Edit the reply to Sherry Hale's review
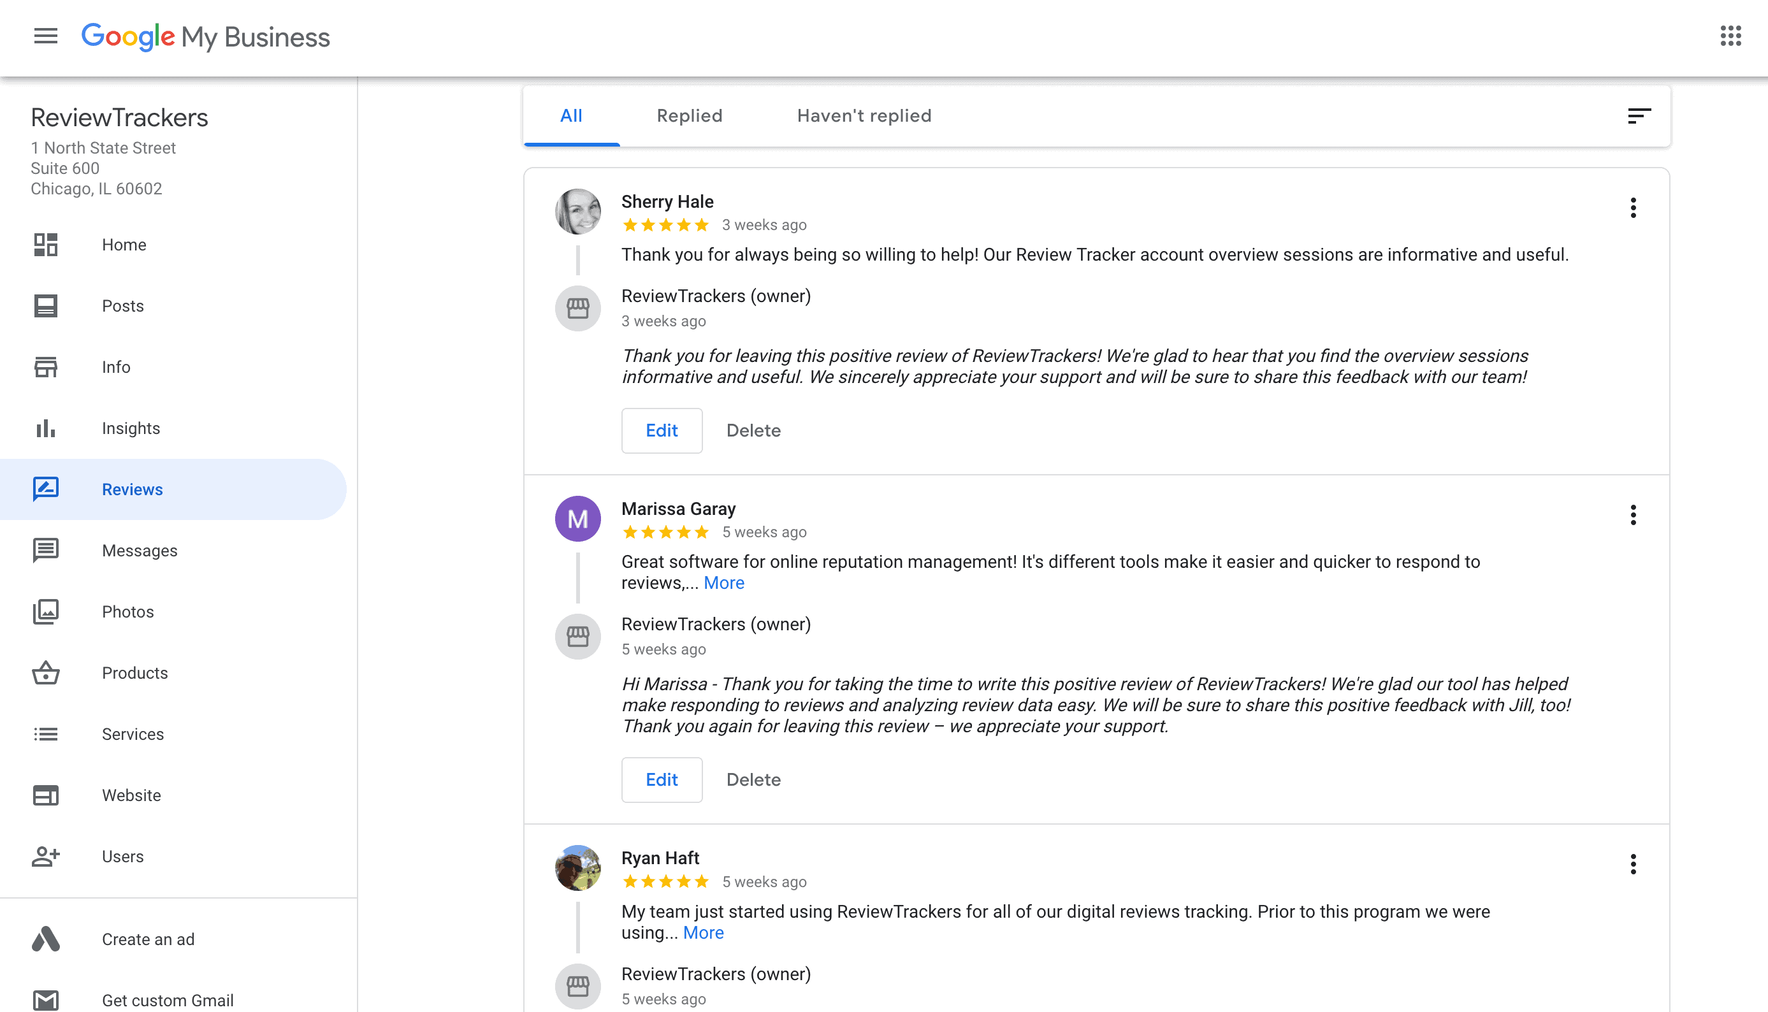Image resolution: width=1768 pixels, height=1012 pixels. click(661, 430)
